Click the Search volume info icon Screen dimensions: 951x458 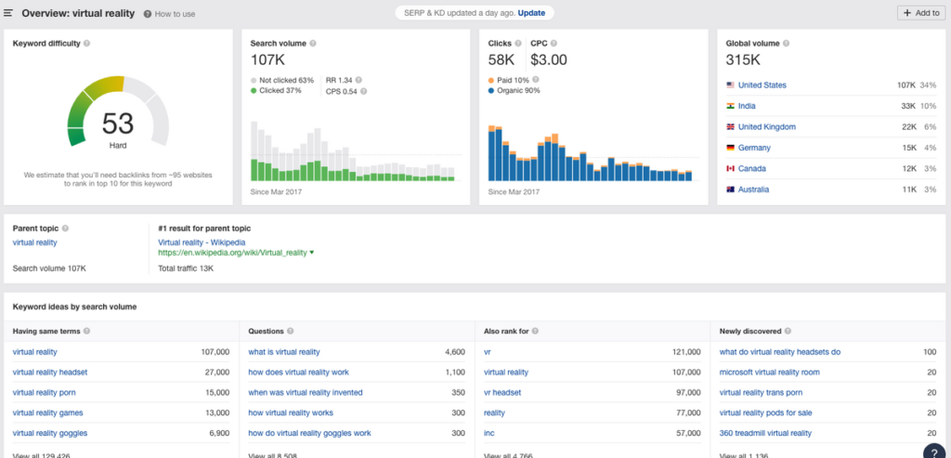click(x=312, y=44)
